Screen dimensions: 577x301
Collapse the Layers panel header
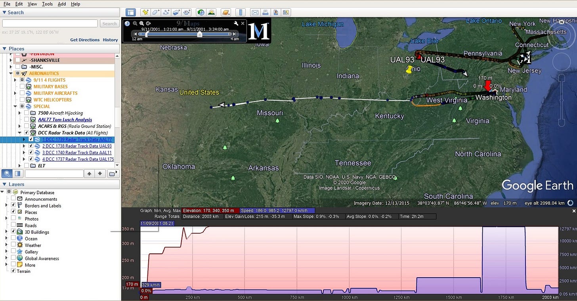tap(4, 184)
